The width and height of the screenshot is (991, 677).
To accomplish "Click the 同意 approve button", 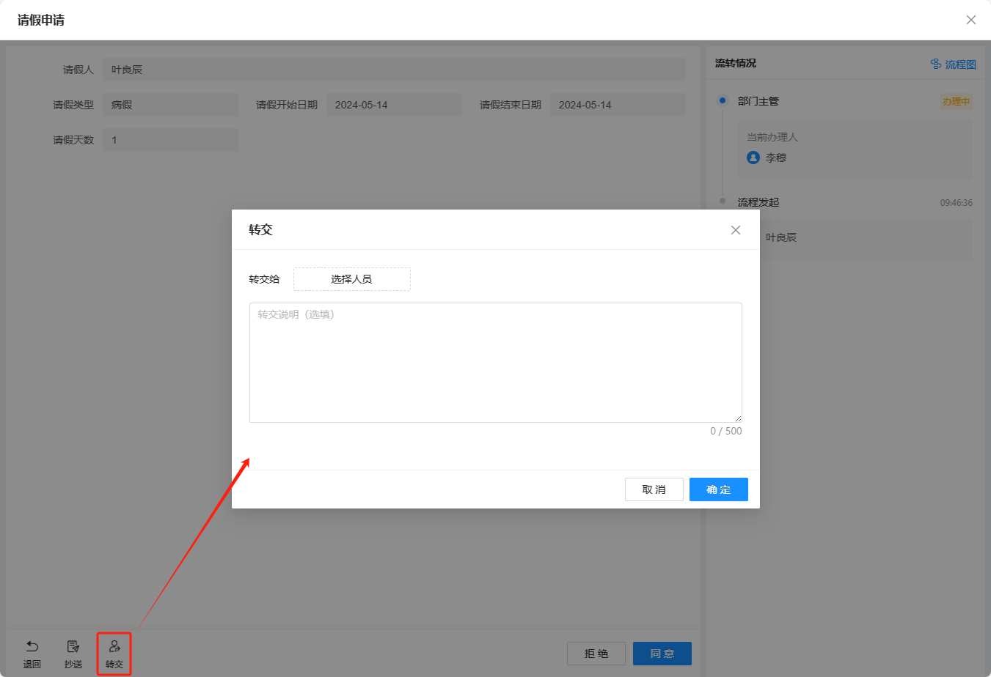I will click(x=662, y=654).
